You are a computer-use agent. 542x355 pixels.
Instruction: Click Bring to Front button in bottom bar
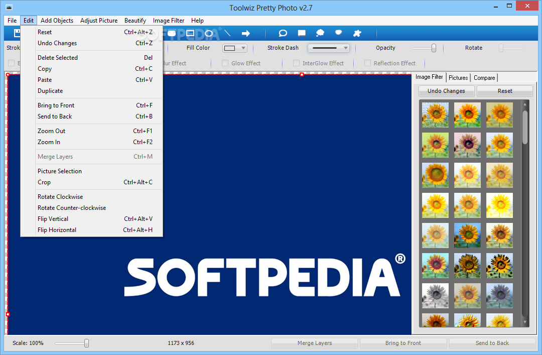tap(403, 343)
